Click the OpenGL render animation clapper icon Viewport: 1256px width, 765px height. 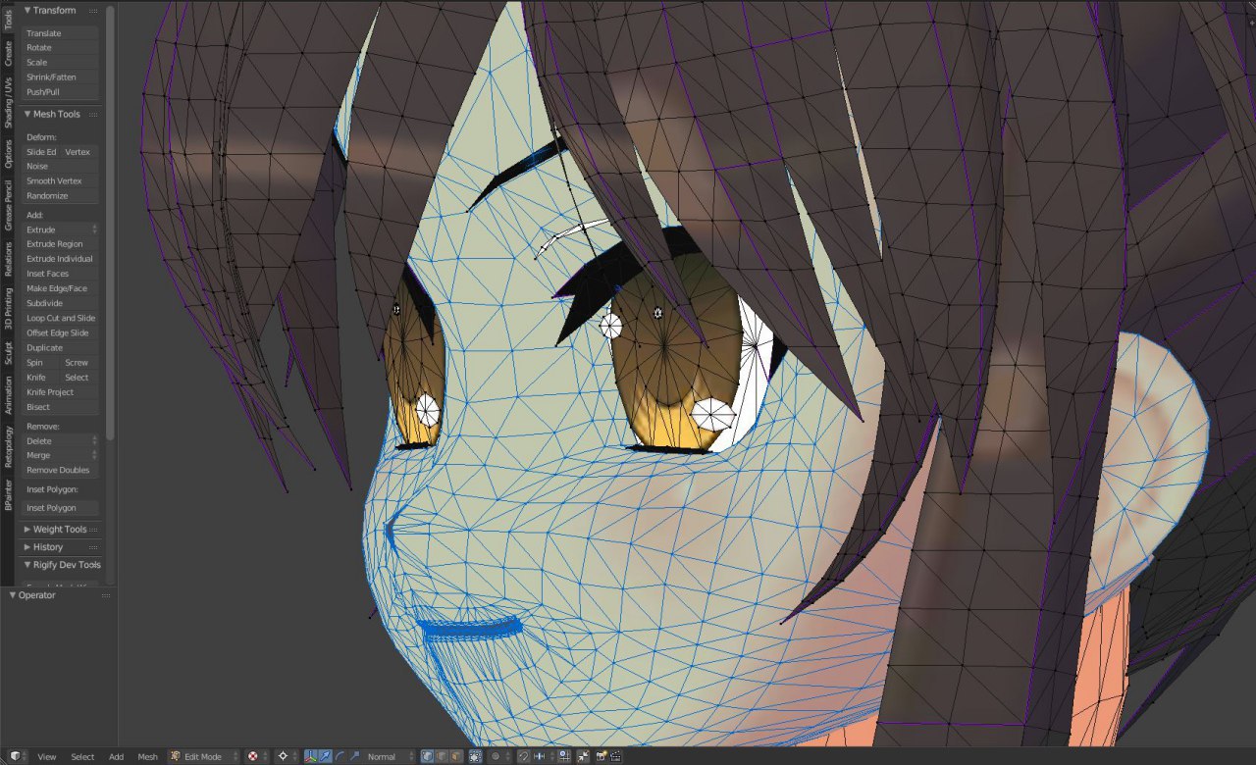[615, 756]
